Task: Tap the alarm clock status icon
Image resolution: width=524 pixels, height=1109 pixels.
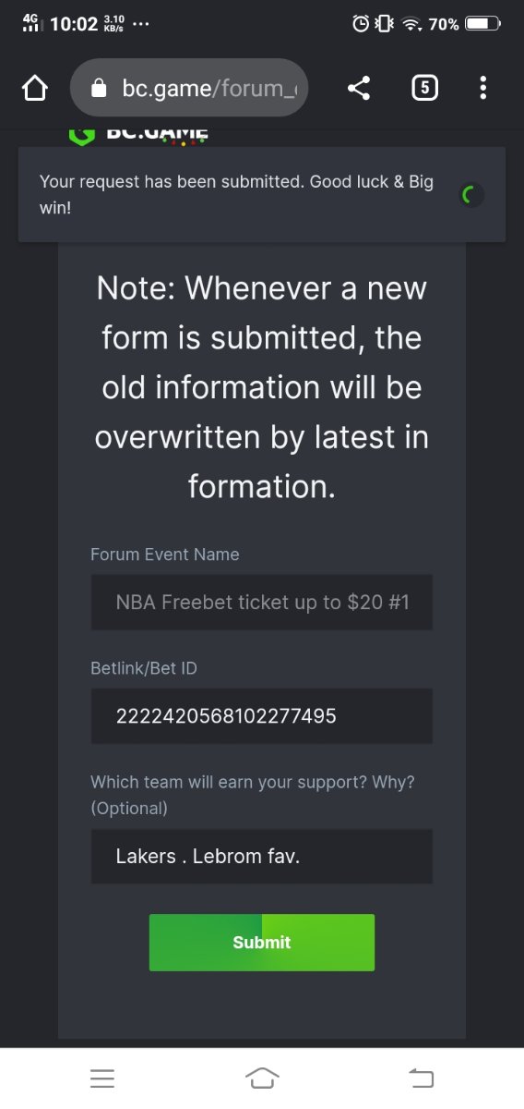Action: point(362,24)
